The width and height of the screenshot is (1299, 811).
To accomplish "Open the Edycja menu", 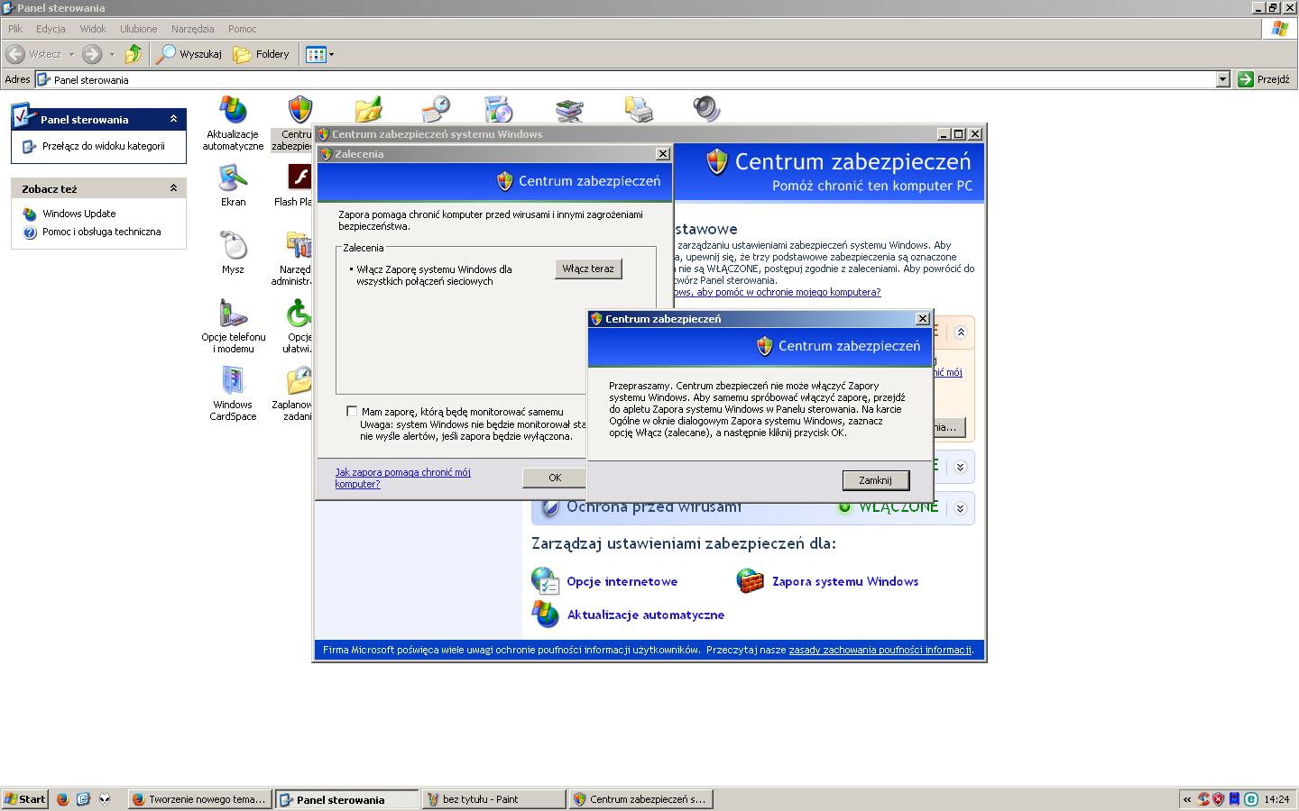I will pyautogui.click(x=51, y=29).
